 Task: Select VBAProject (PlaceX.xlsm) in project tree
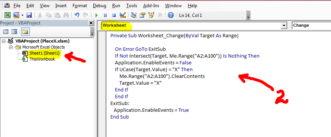click(x=42, y=41)
